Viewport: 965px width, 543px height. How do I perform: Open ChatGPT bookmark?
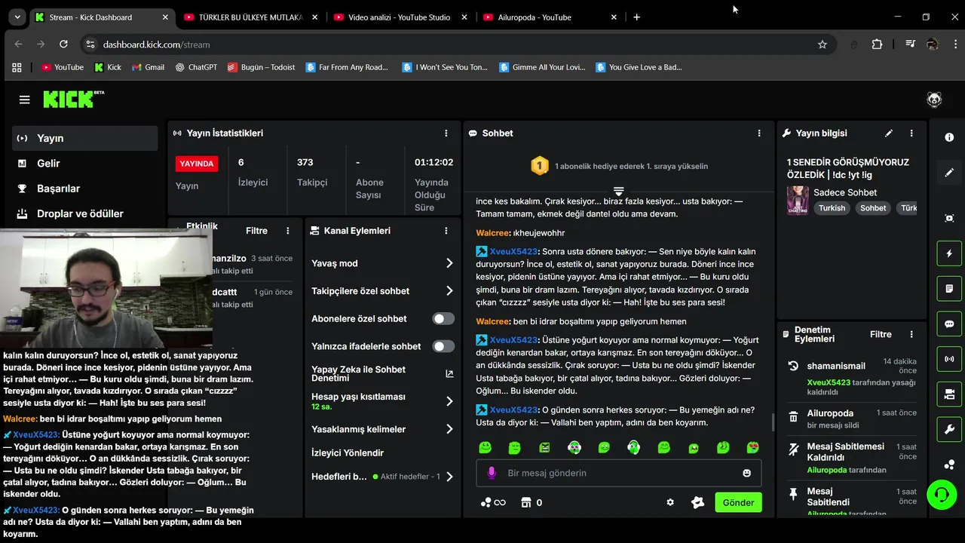(196, 67)
